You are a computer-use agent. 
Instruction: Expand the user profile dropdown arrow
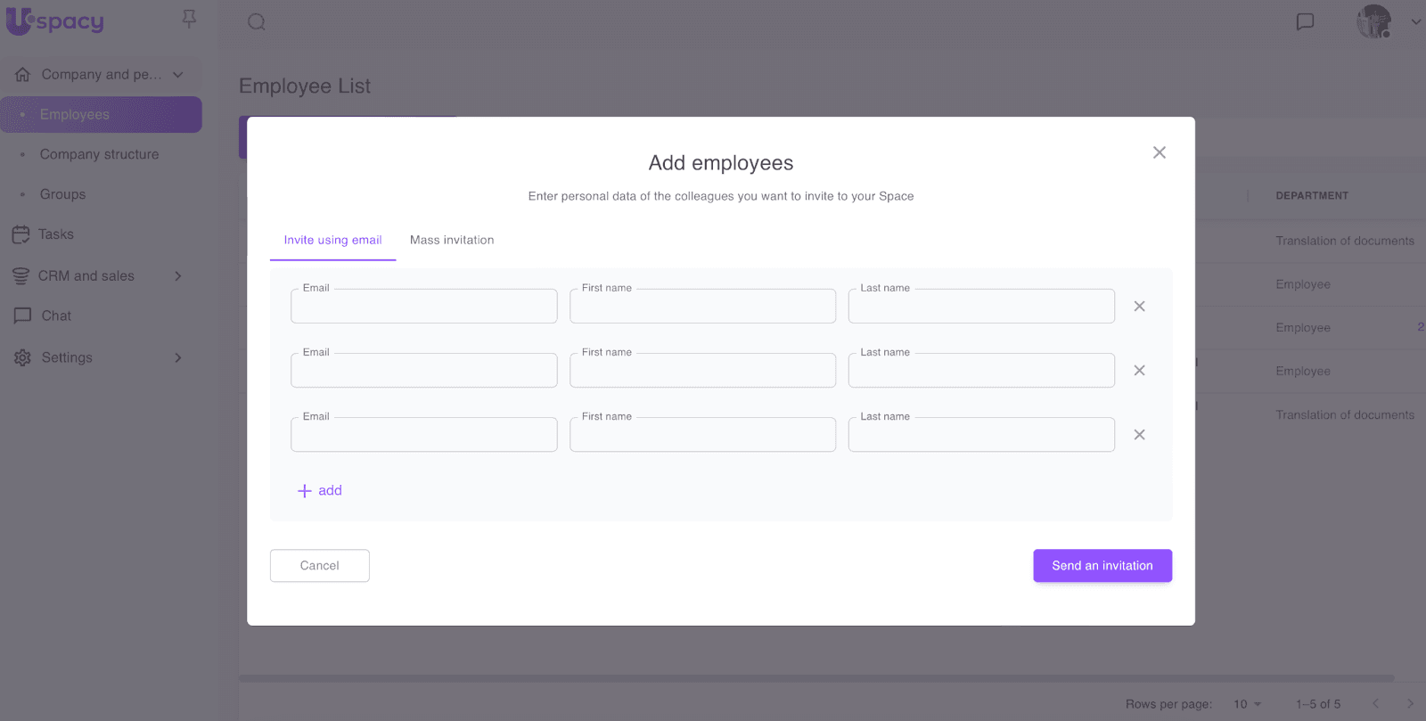pyautogui.click(x=1415, y=21)
